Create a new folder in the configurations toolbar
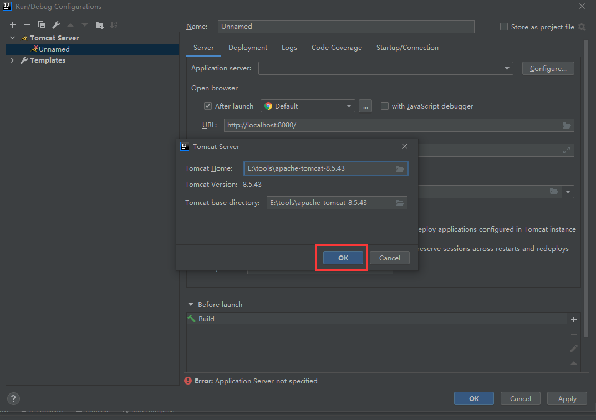596x420 pixels. [x=100, y=25]
